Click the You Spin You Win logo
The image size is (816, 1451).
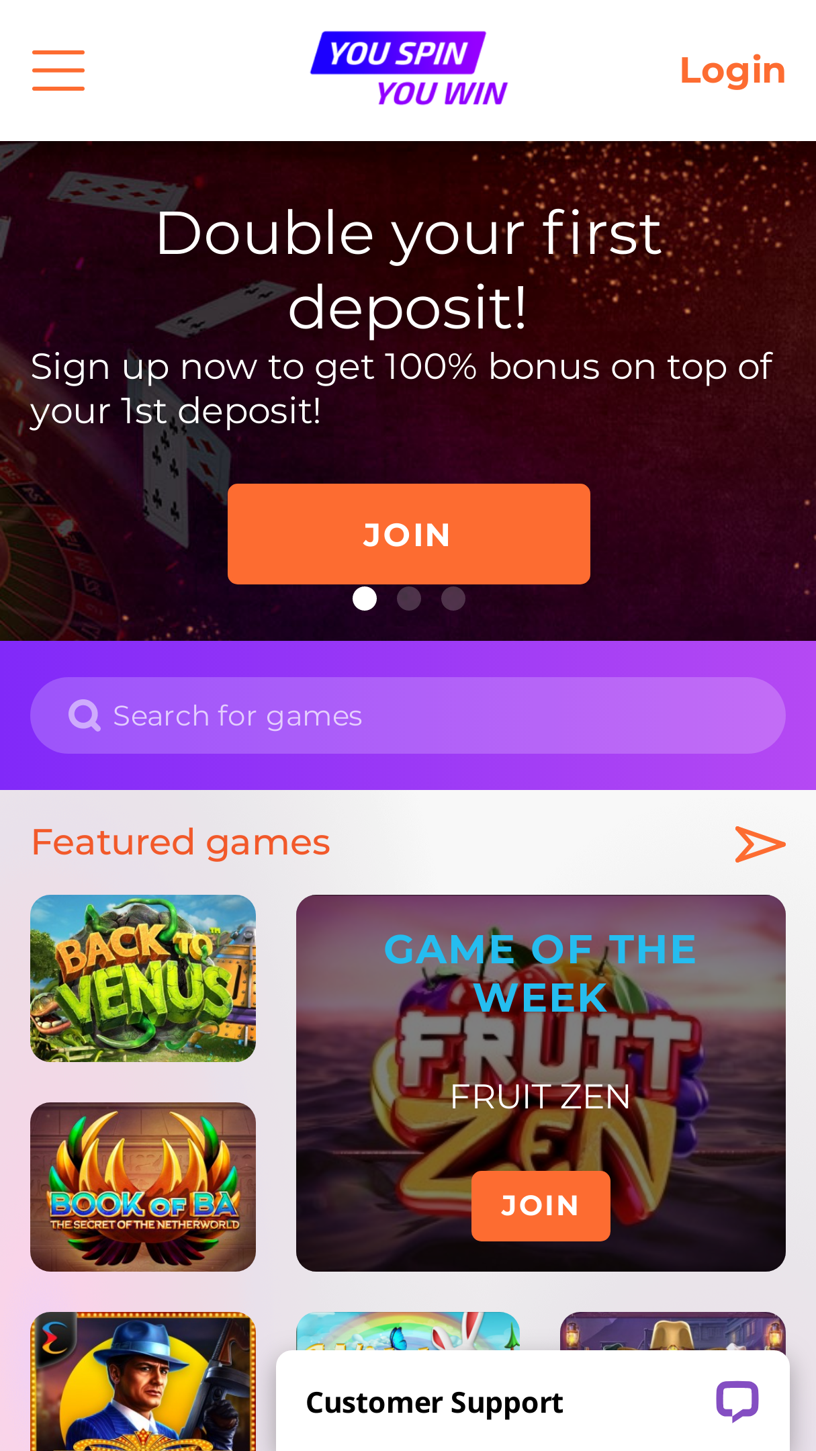408,69
